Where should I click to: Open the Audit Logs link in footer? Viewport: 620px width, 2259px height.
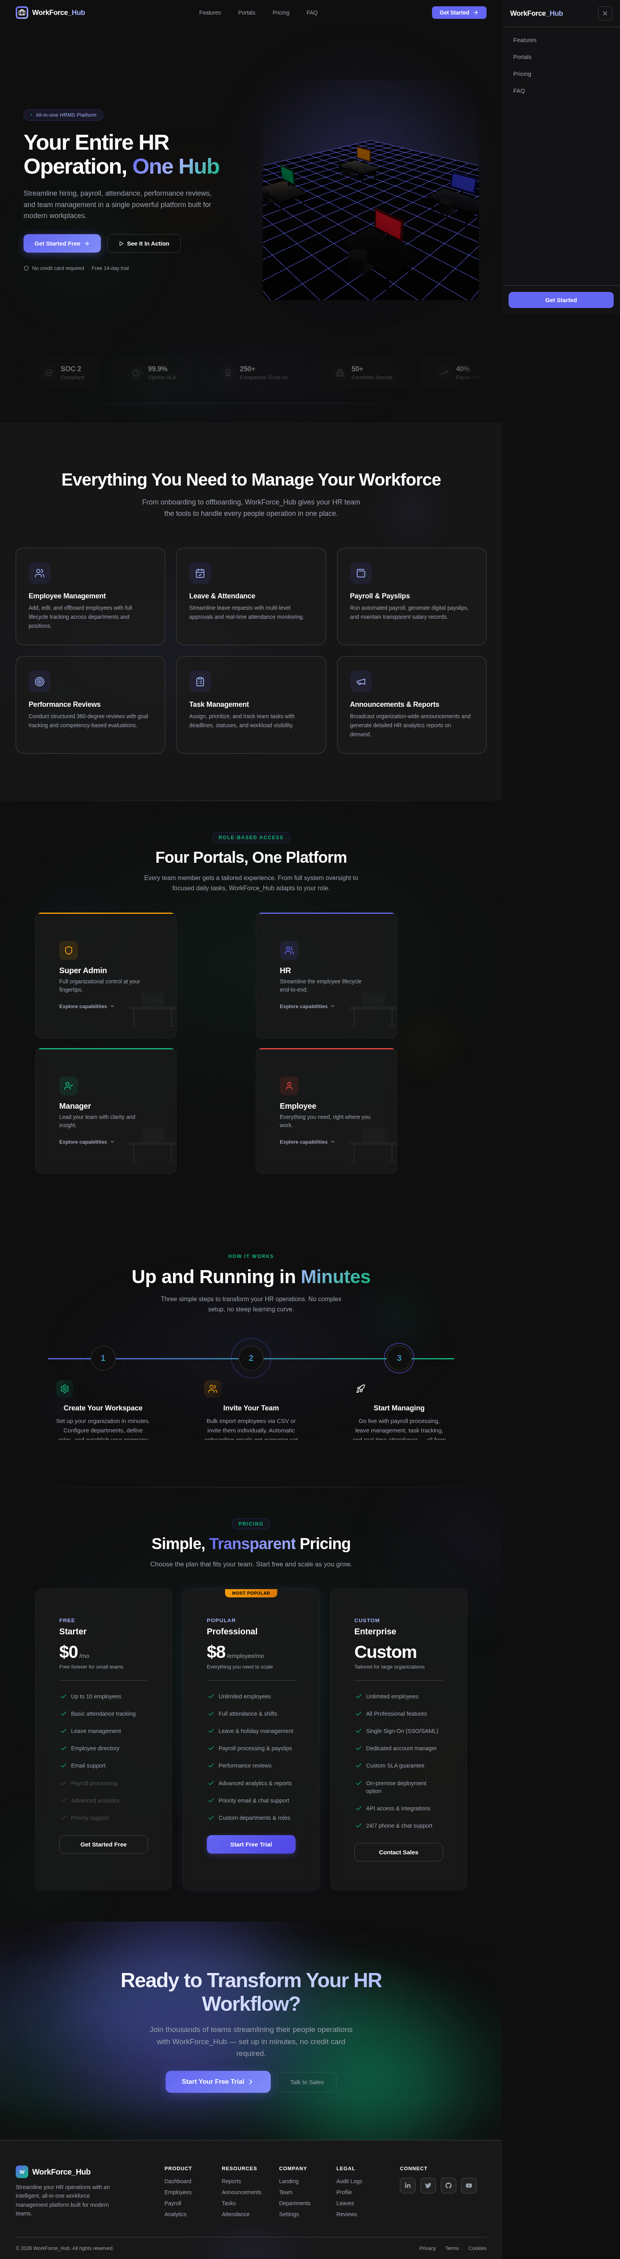(x=349, y=2181)
